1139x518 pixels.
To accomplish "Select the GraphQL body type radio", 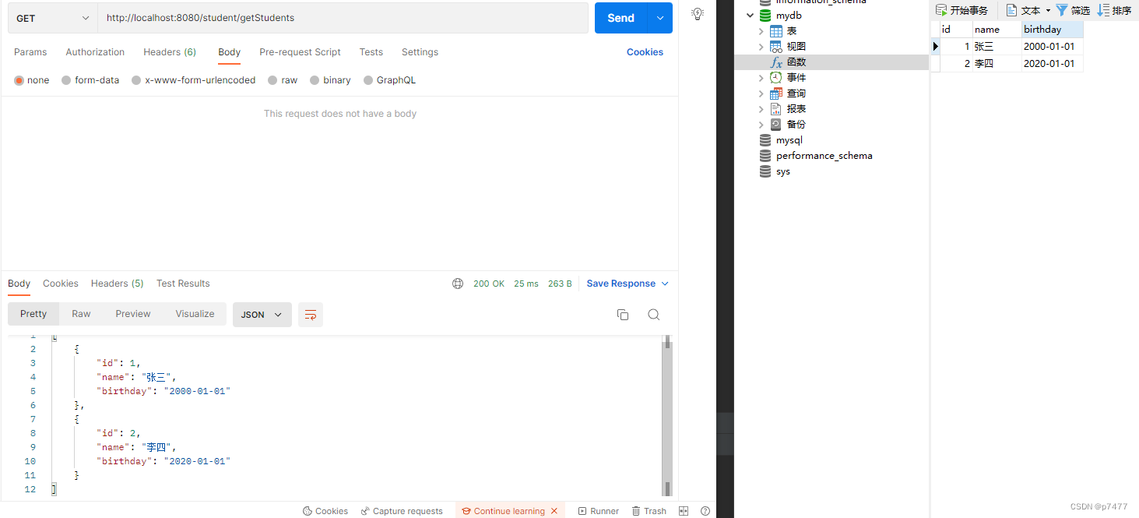I will [x=368, y=80].
